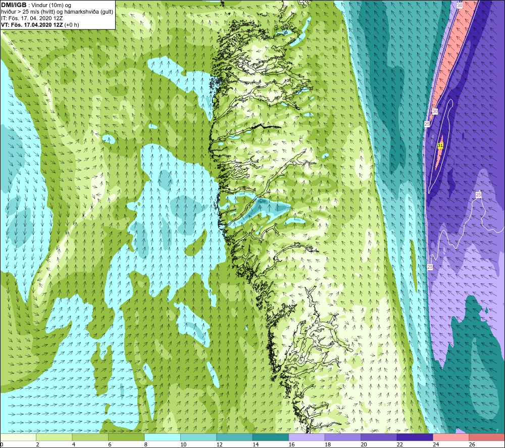Click the legend scale value 12
The image size is (505, 448).
[x=219, y=444]
